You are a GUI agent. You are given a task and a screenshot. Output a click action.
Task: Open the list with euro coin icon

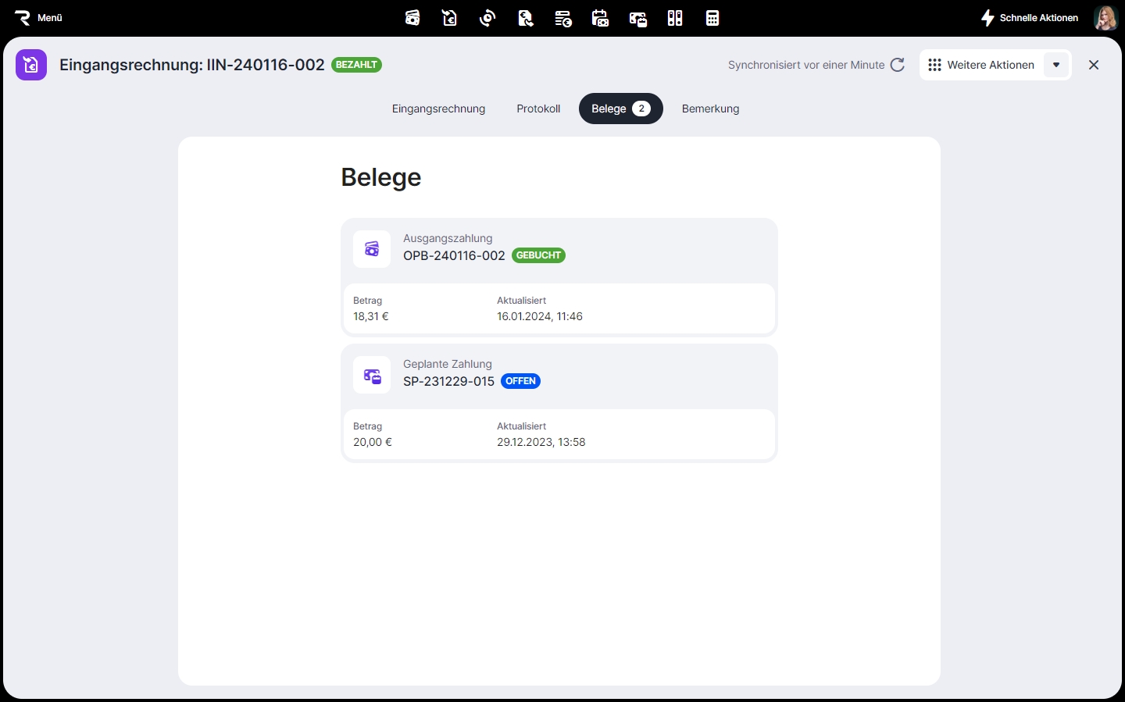pos(562,18)
